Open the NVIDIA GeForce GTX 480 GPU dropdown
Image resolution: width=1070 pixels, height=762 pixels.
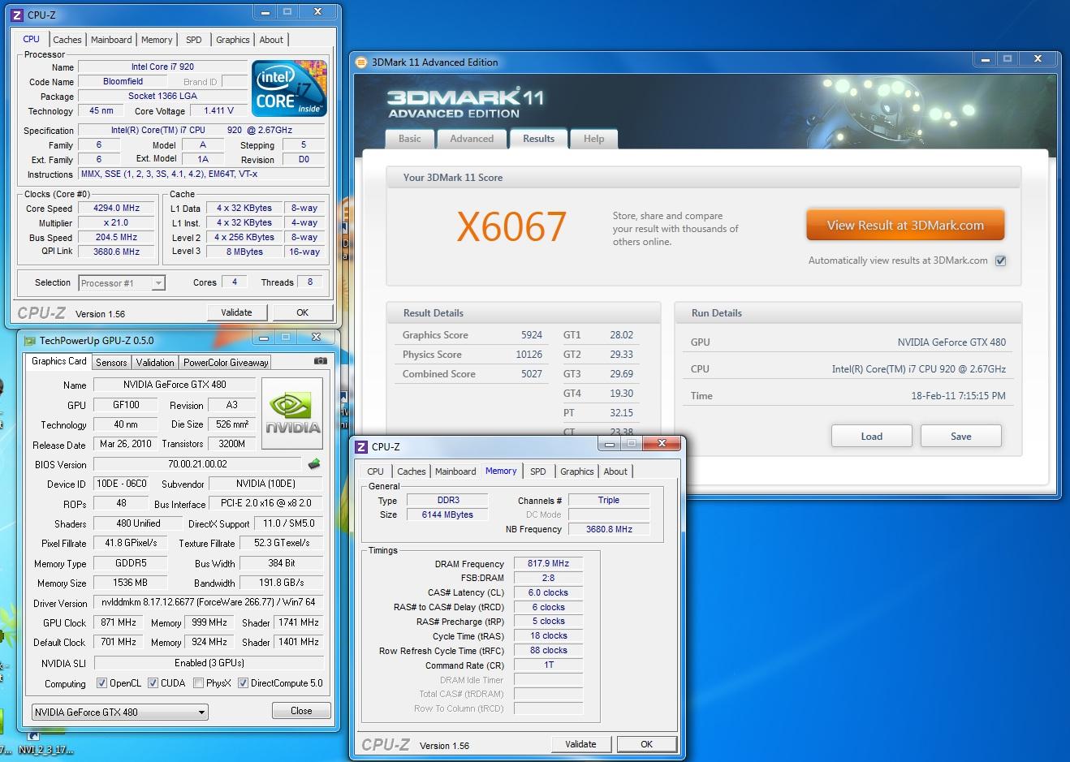120,712
